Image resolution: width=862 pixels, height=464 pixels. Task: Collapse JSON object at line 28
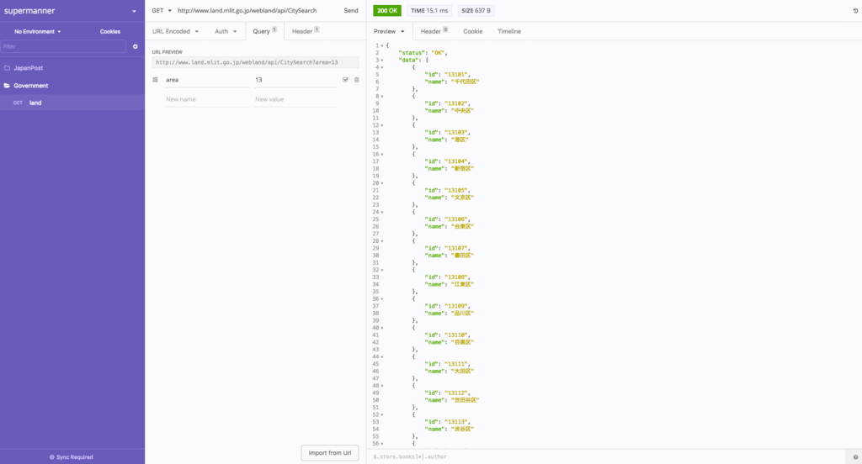point(382,241)
